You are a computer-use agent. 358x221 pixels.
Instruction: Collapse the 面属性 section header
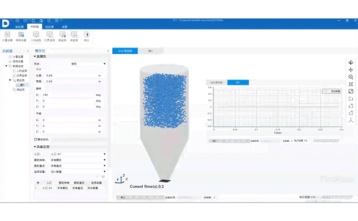point(35,56)
